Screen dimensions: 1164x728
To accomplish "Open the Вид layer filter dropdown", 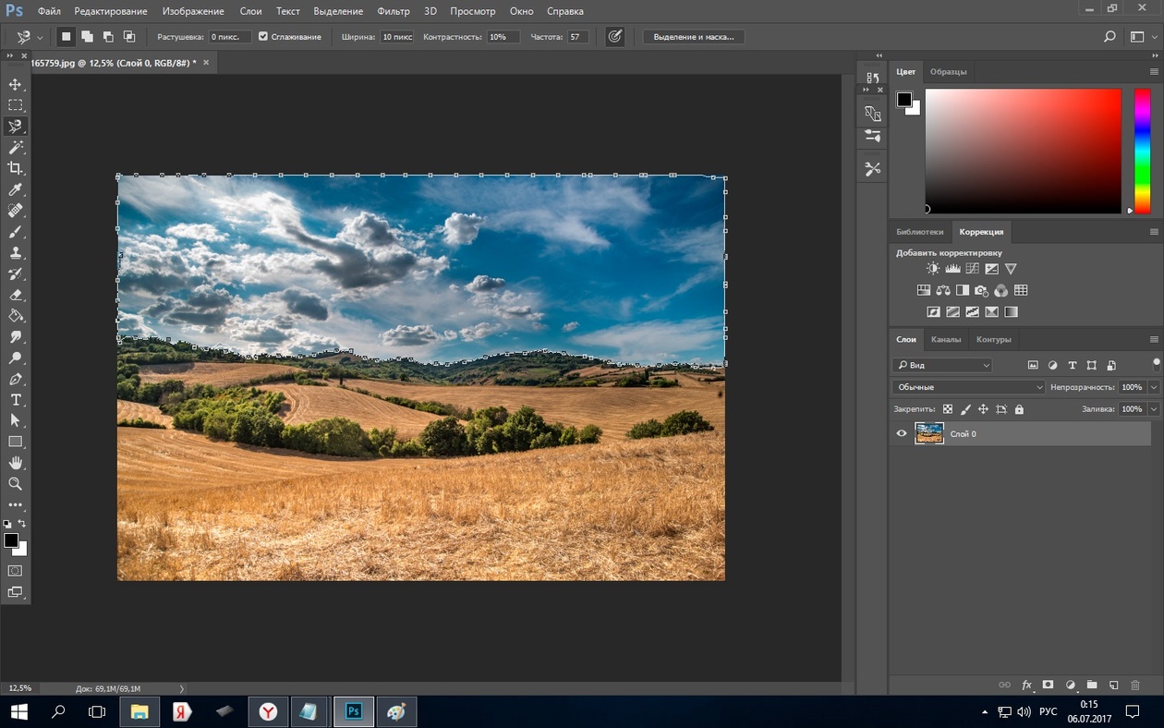I will coord(942,365).
